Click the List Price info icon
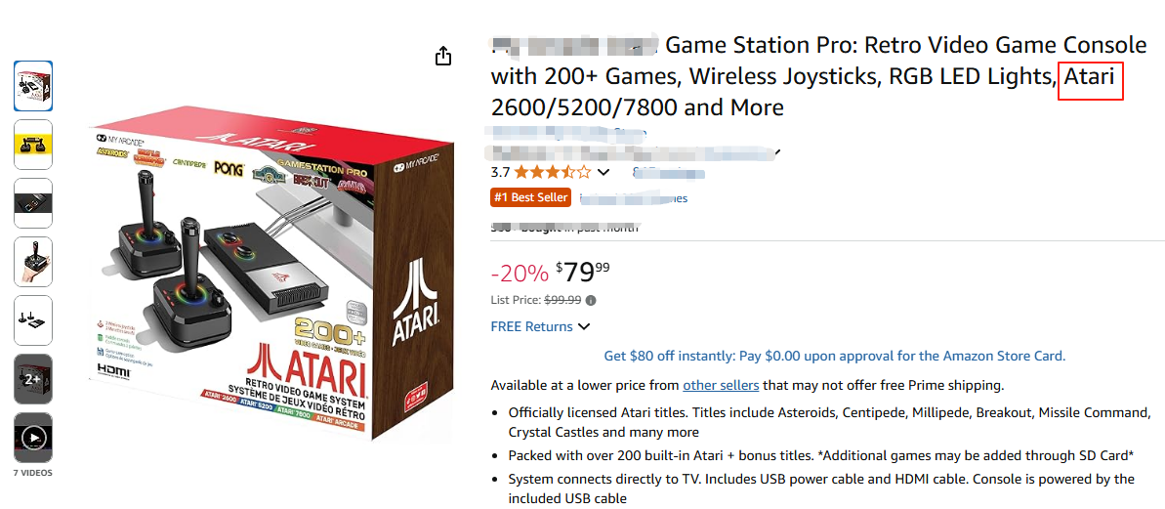1165x509 pixels. point(591,301)
